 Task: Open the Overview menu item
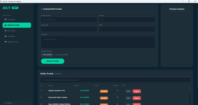pyautogui.click(x=17, y=20)
